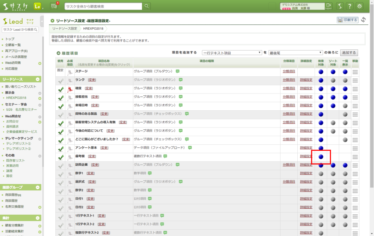Click the refresh icon beside the print button

[x=364, y=20]
